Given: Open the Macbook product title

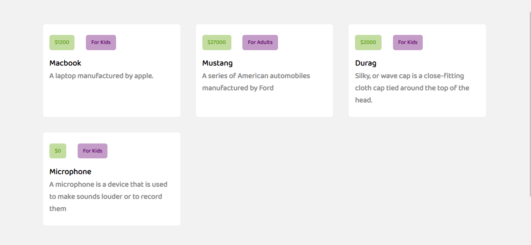Looking at the screenshot, I should (x=65, y=63).
